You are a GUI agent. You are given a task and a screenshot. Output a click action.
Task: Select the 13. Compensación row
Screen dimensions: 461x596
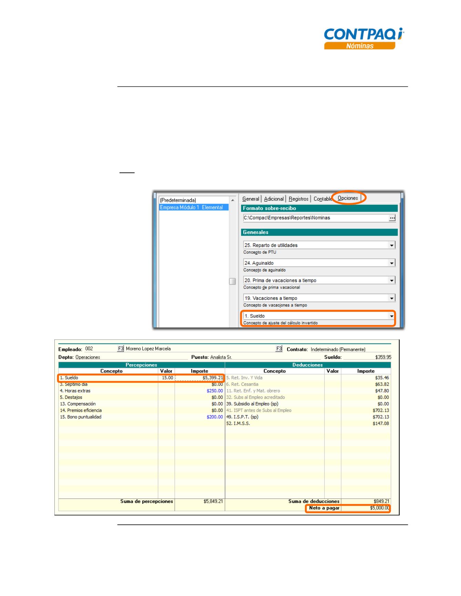(141, 404)
